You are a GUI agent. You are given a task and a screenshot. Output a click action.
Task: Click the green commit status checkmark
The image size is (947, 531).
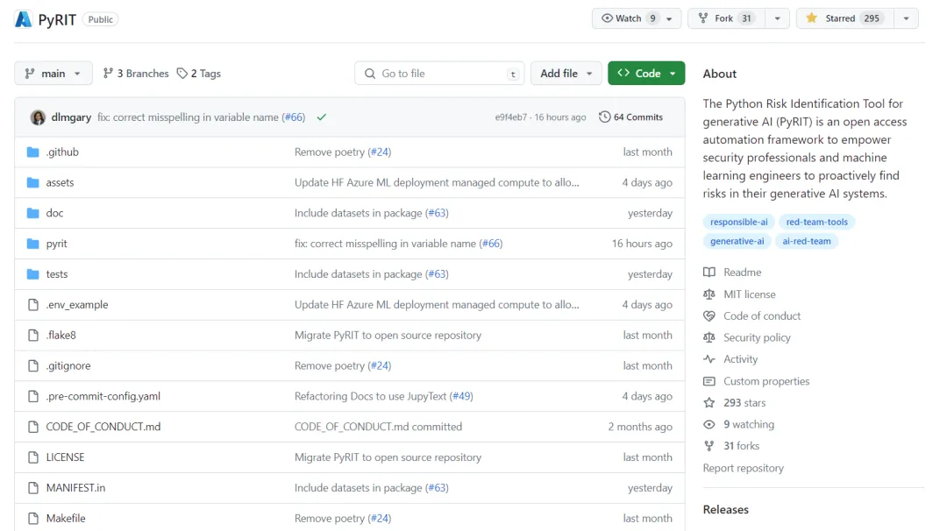322,117
